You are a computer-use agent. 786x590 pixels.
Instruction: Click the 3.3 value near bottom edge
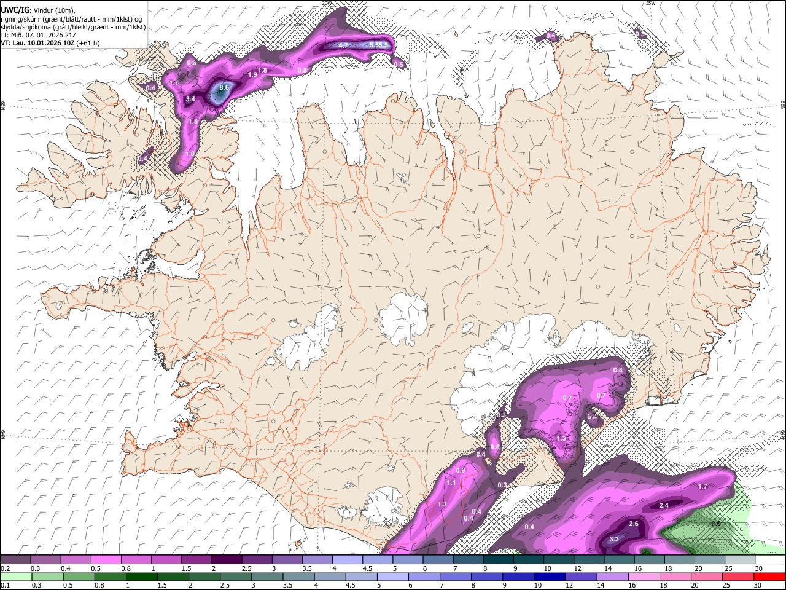coord(614,540)
